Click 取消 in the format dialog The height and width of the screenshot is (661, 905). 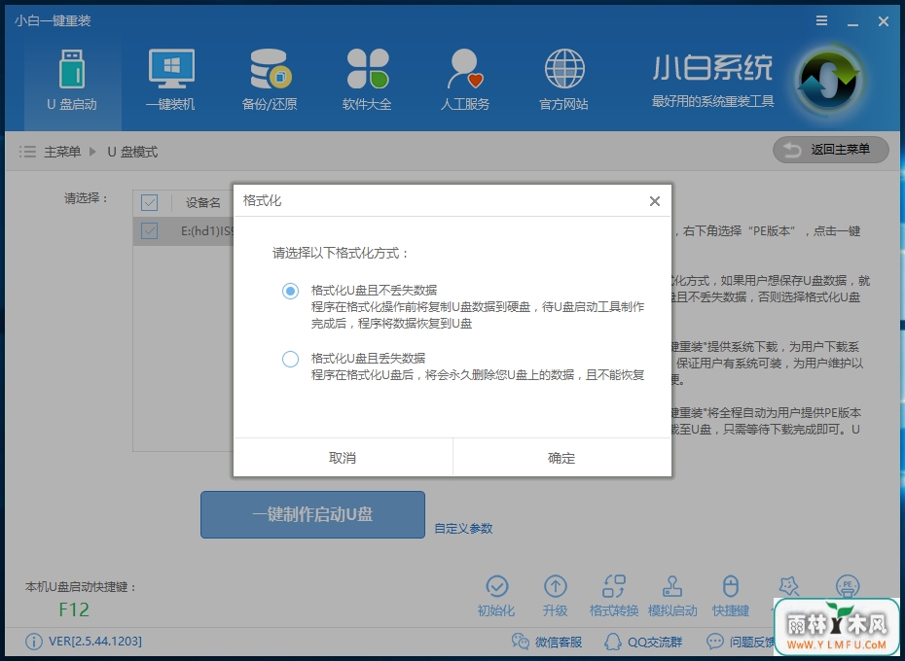(343, 458)
